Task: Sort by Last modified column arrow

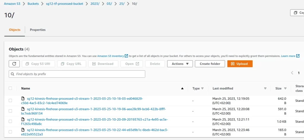Action: 265,88
